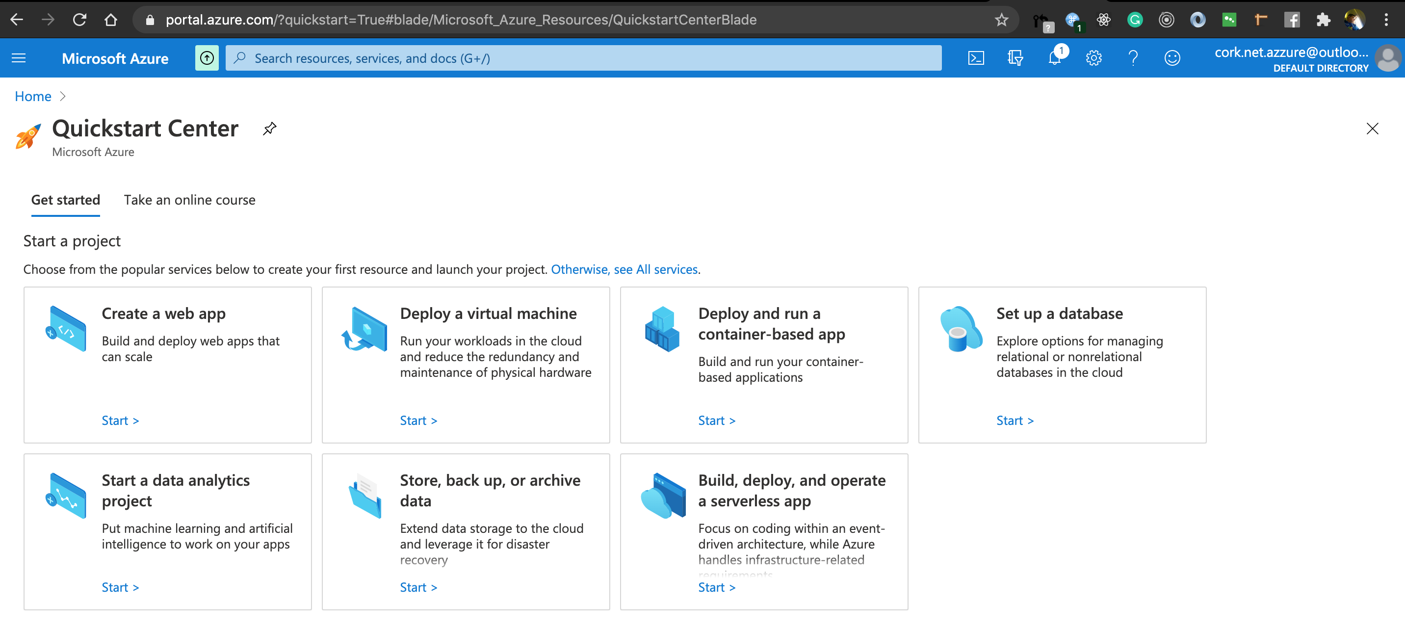Open the browser extensions puzzle icon

(x=1323, y=20)
